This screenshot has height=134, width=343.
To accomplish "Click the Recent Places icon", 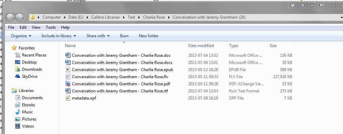I will click(18, 55).
